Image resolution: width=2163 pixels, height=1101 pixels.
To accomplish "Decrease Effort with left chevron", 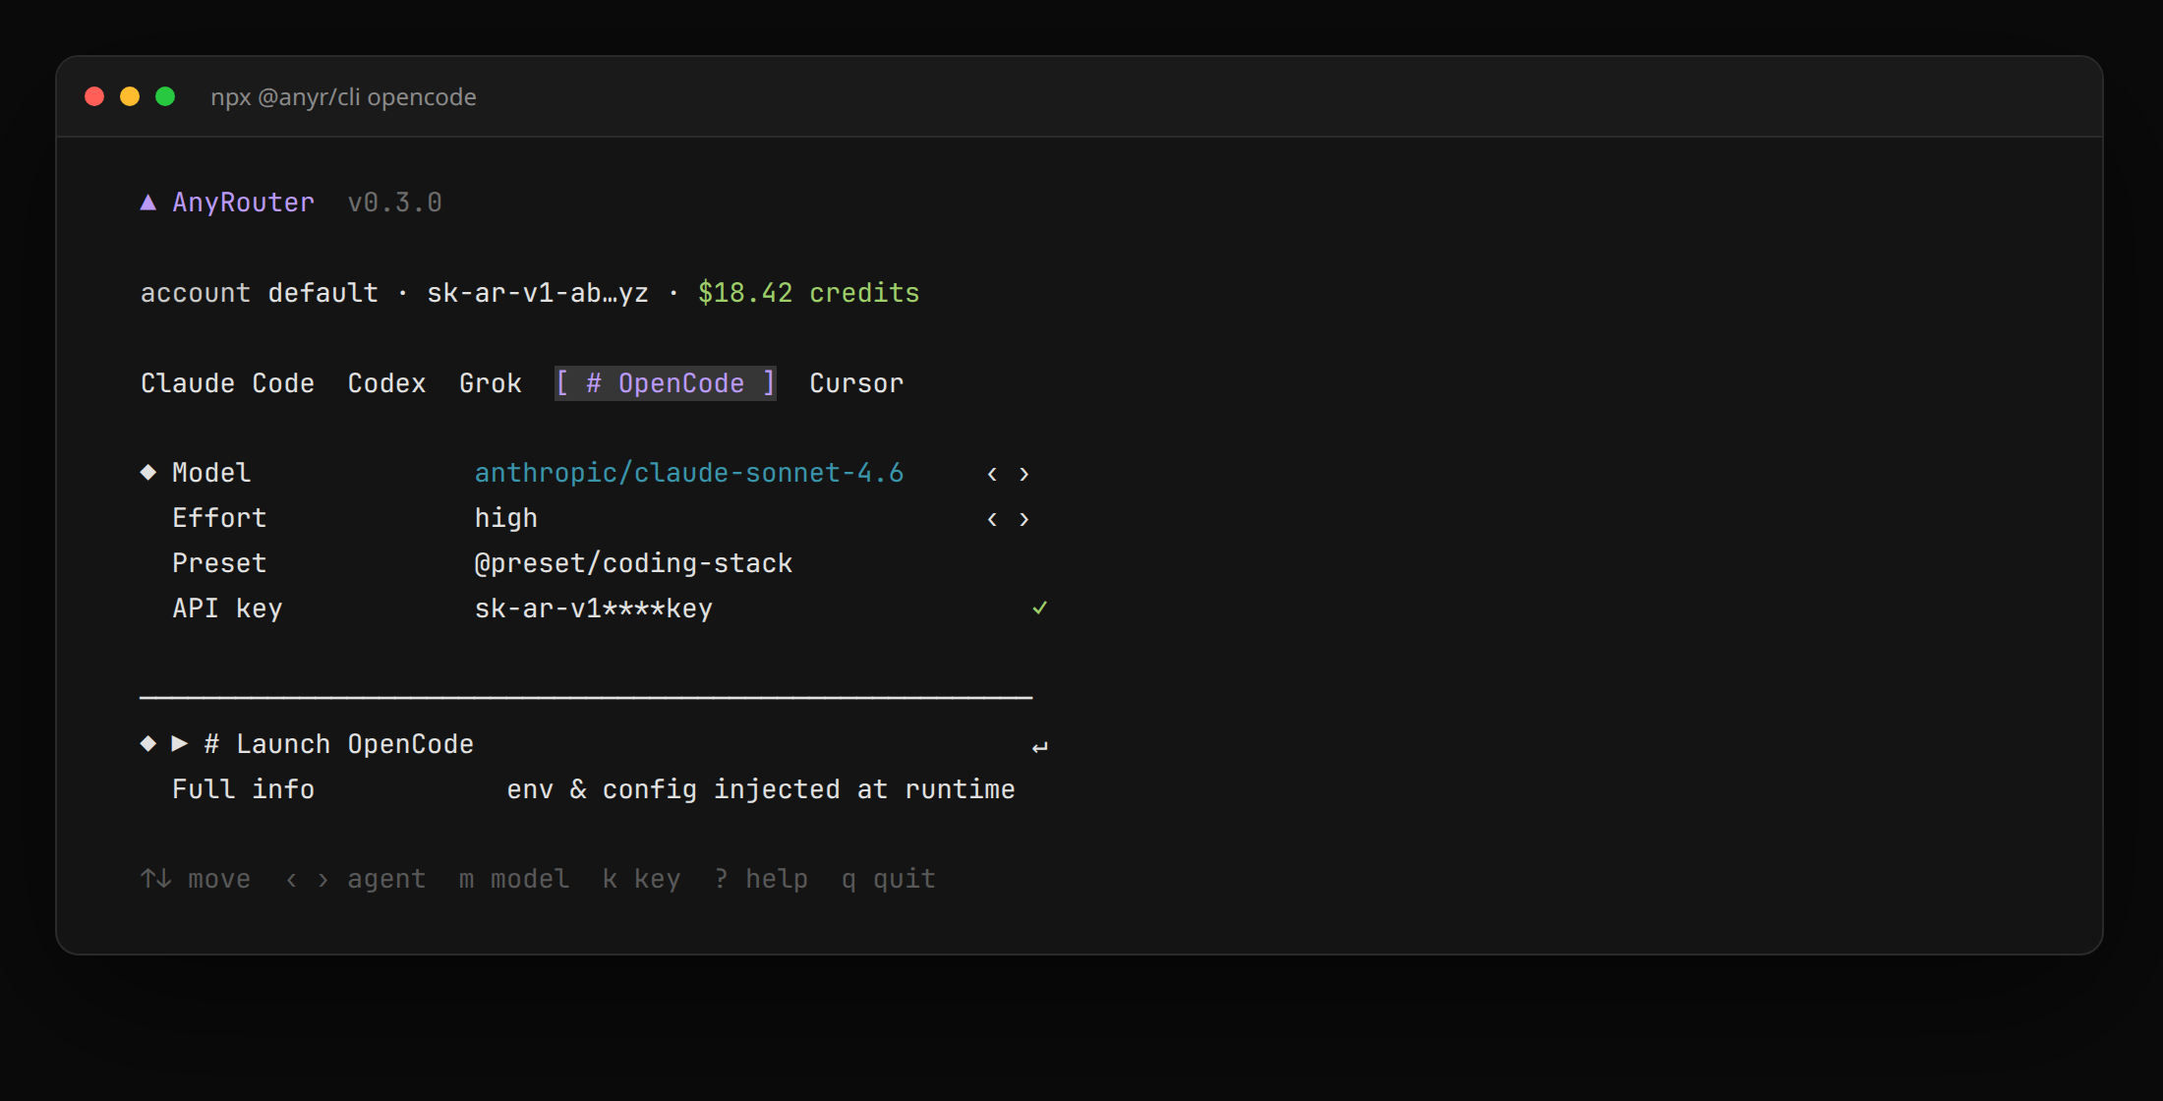I will coord(992,519).
